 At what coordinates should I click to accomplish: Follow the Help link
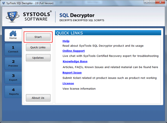66,41
